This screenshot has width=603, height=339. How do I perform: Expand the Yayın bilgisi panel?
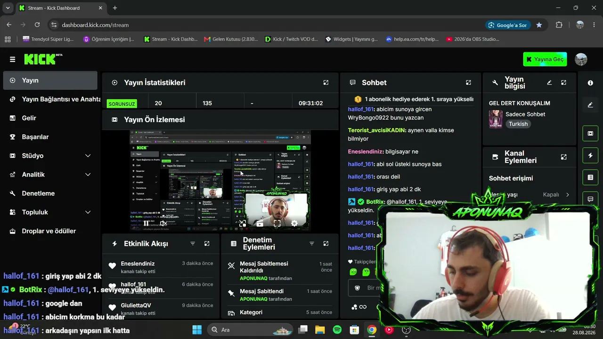pyautogui.click(x=563, y=82)
